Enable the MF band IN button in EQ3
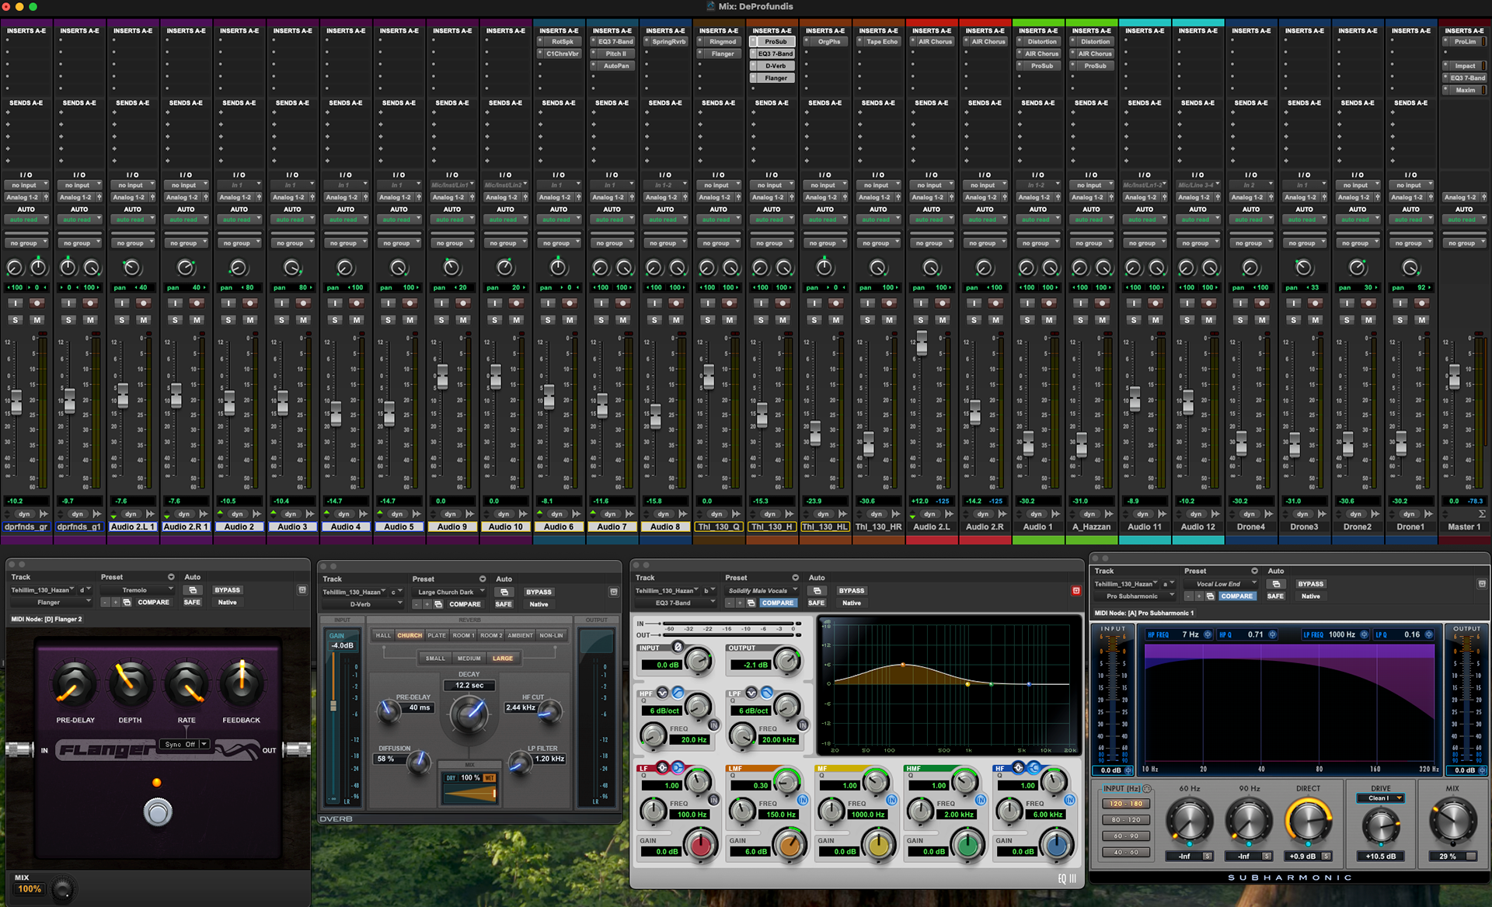The width and height of the screenshot is (1492, 907). [891, 800]
